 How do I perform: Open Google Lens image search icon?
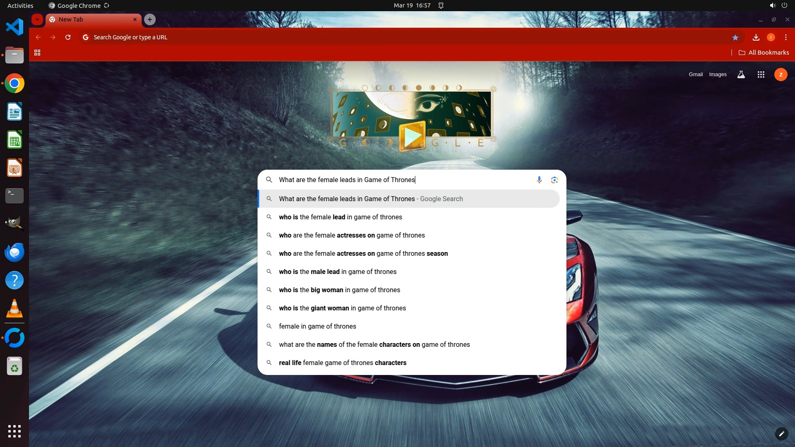[554, 180]
